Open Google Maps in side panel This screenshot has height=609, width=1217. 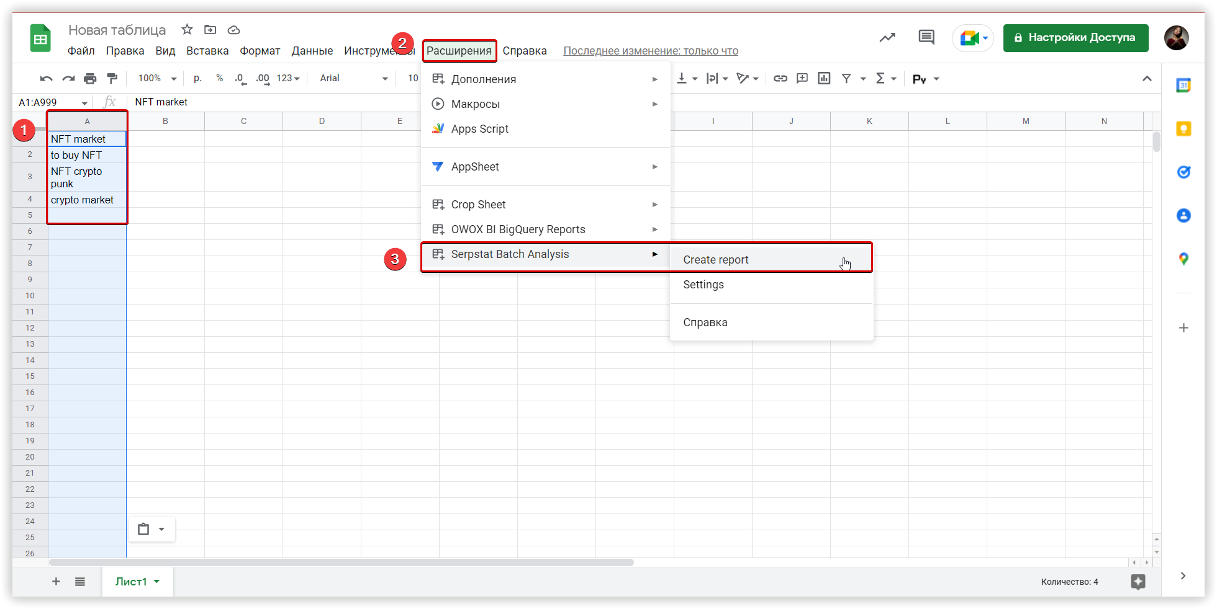1183,259
